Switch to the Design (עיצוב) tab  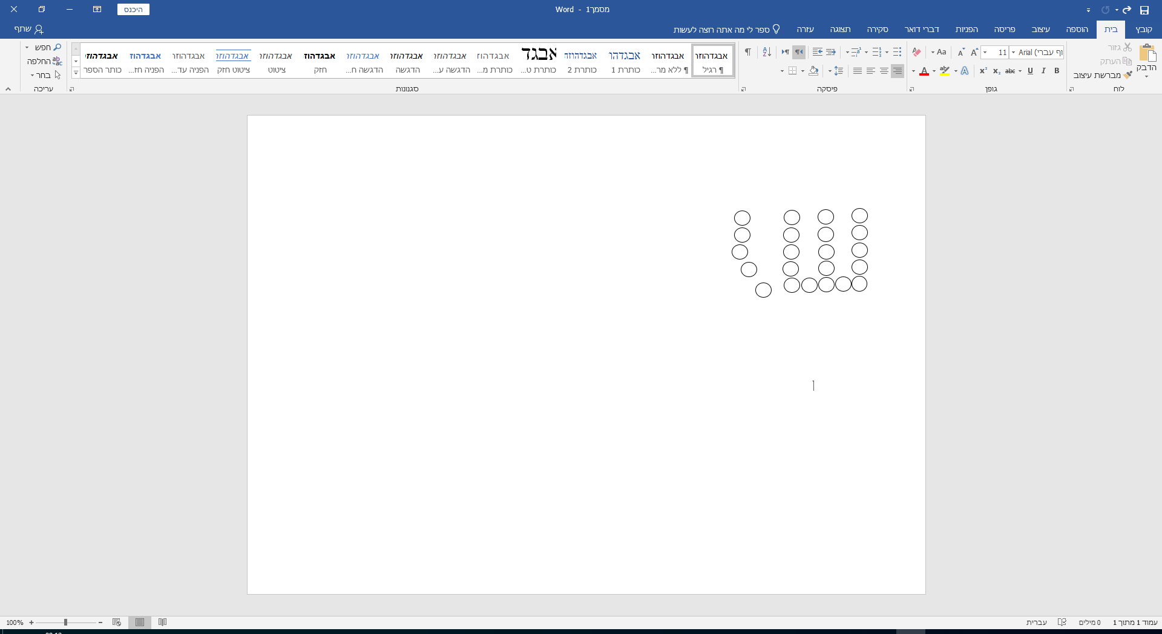[x=1040, y=29]
